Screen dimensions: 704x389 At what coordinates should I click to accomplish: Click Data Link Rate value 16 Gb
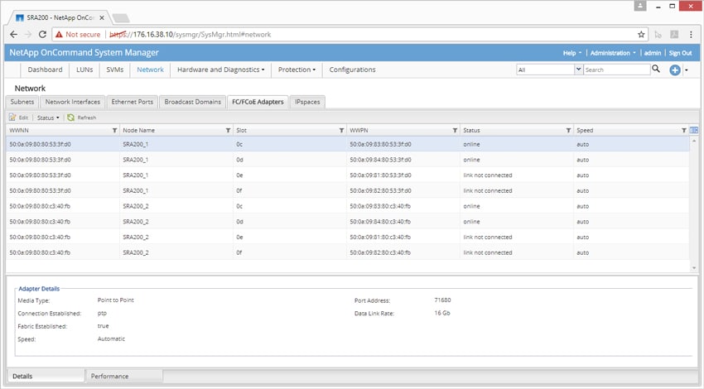(x=441, y=313)
